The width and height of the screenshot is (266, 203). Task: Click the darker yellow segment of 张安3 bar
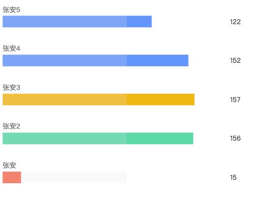161,100
